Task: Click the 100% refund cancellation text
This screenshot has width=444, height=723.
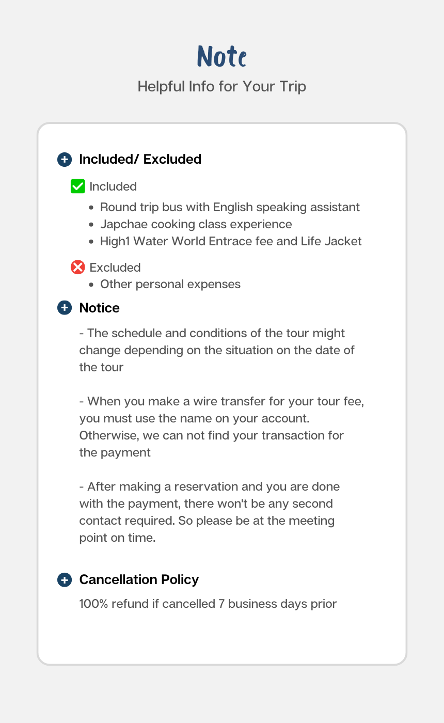Action: tap(208, 604)
